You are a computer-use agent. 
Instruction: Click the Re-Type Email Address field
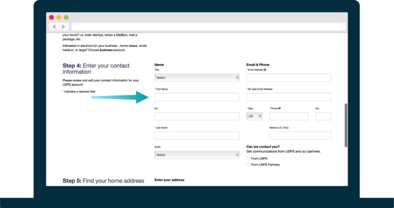click(289, 97)
